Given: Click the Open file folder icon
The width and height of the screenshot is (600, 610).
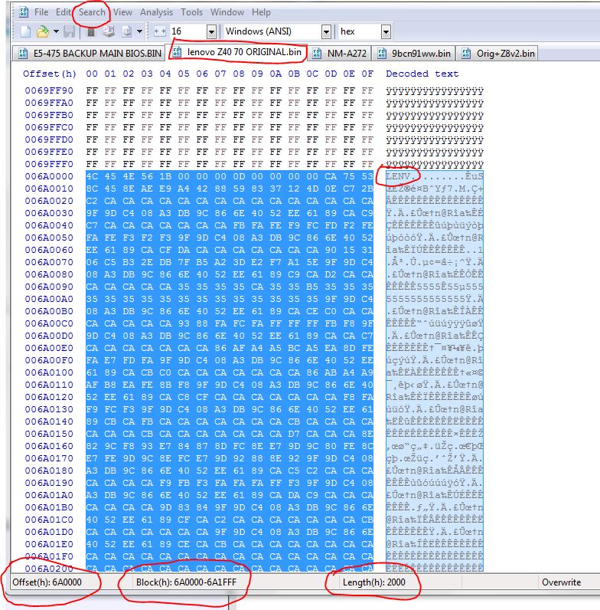Looking at the screenshot, I should pyautogui.click(x=42, y=31).
